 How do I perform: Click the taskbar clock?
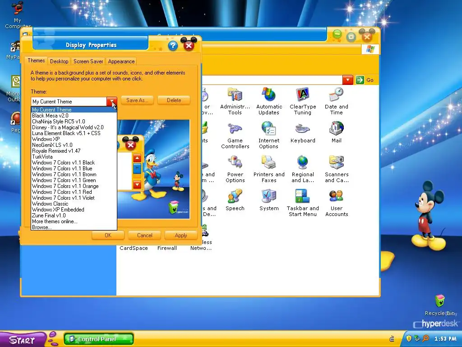pyautogui.click(x=445, y=339)
